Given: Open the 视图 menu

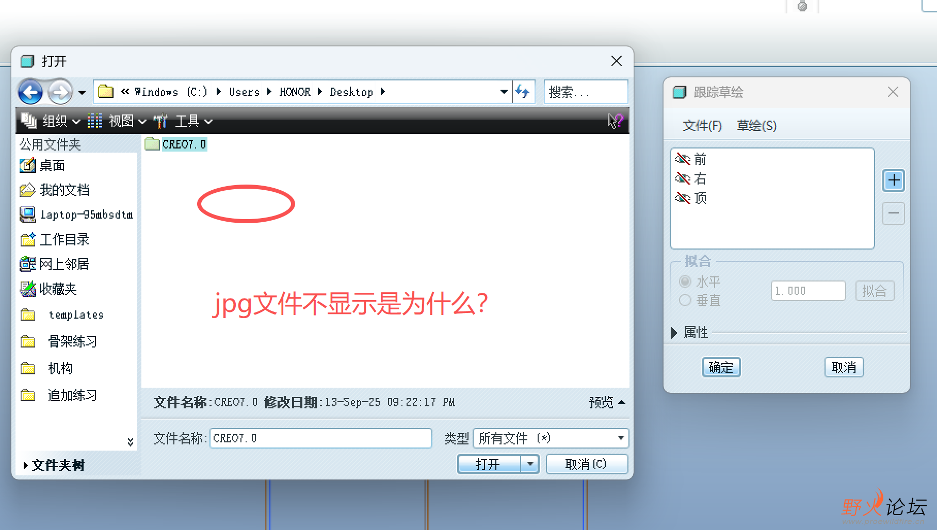Looking at the screenshot, I should (x=117, y=121).
